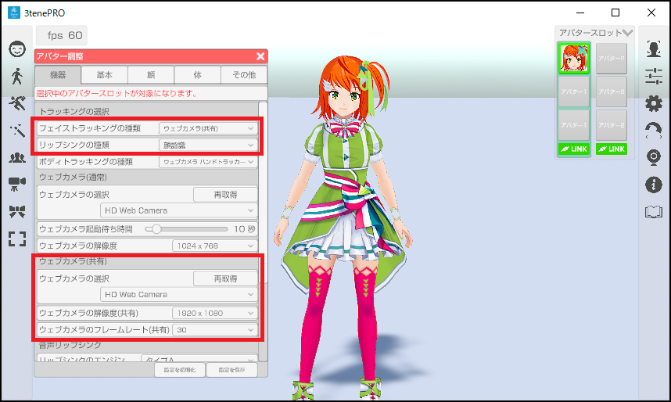671x402 pixels.
Task: Open the webcam icon on right sidebar
Action: (x=654, y=157)
